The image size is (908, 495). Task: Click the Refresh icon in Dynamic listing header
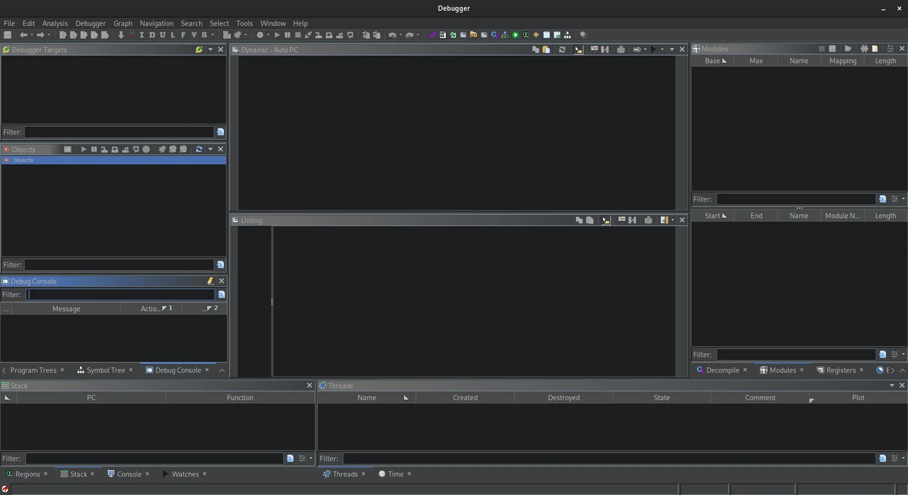[x=562, y=49]
